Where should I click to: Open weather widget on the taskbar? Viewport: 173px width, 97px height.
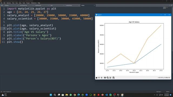(4, 95)
